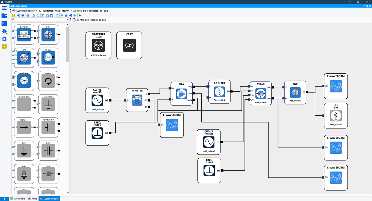This screenshot has height=201, width=372.
Task: Select the BP FILTER block
Action: pos(219,92)
